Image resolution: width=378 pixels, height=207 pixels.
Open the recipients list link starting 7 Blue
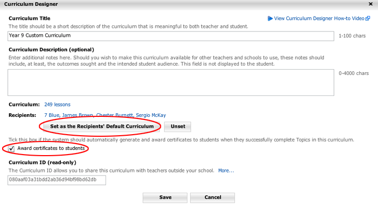[105, 115]
